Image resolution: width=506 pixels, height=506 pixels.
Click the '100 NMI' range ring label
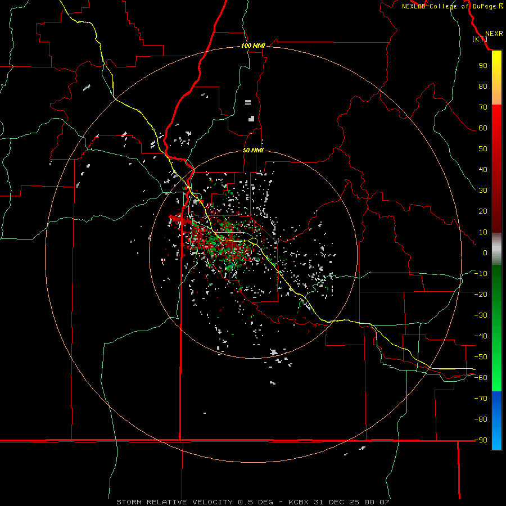253,46
